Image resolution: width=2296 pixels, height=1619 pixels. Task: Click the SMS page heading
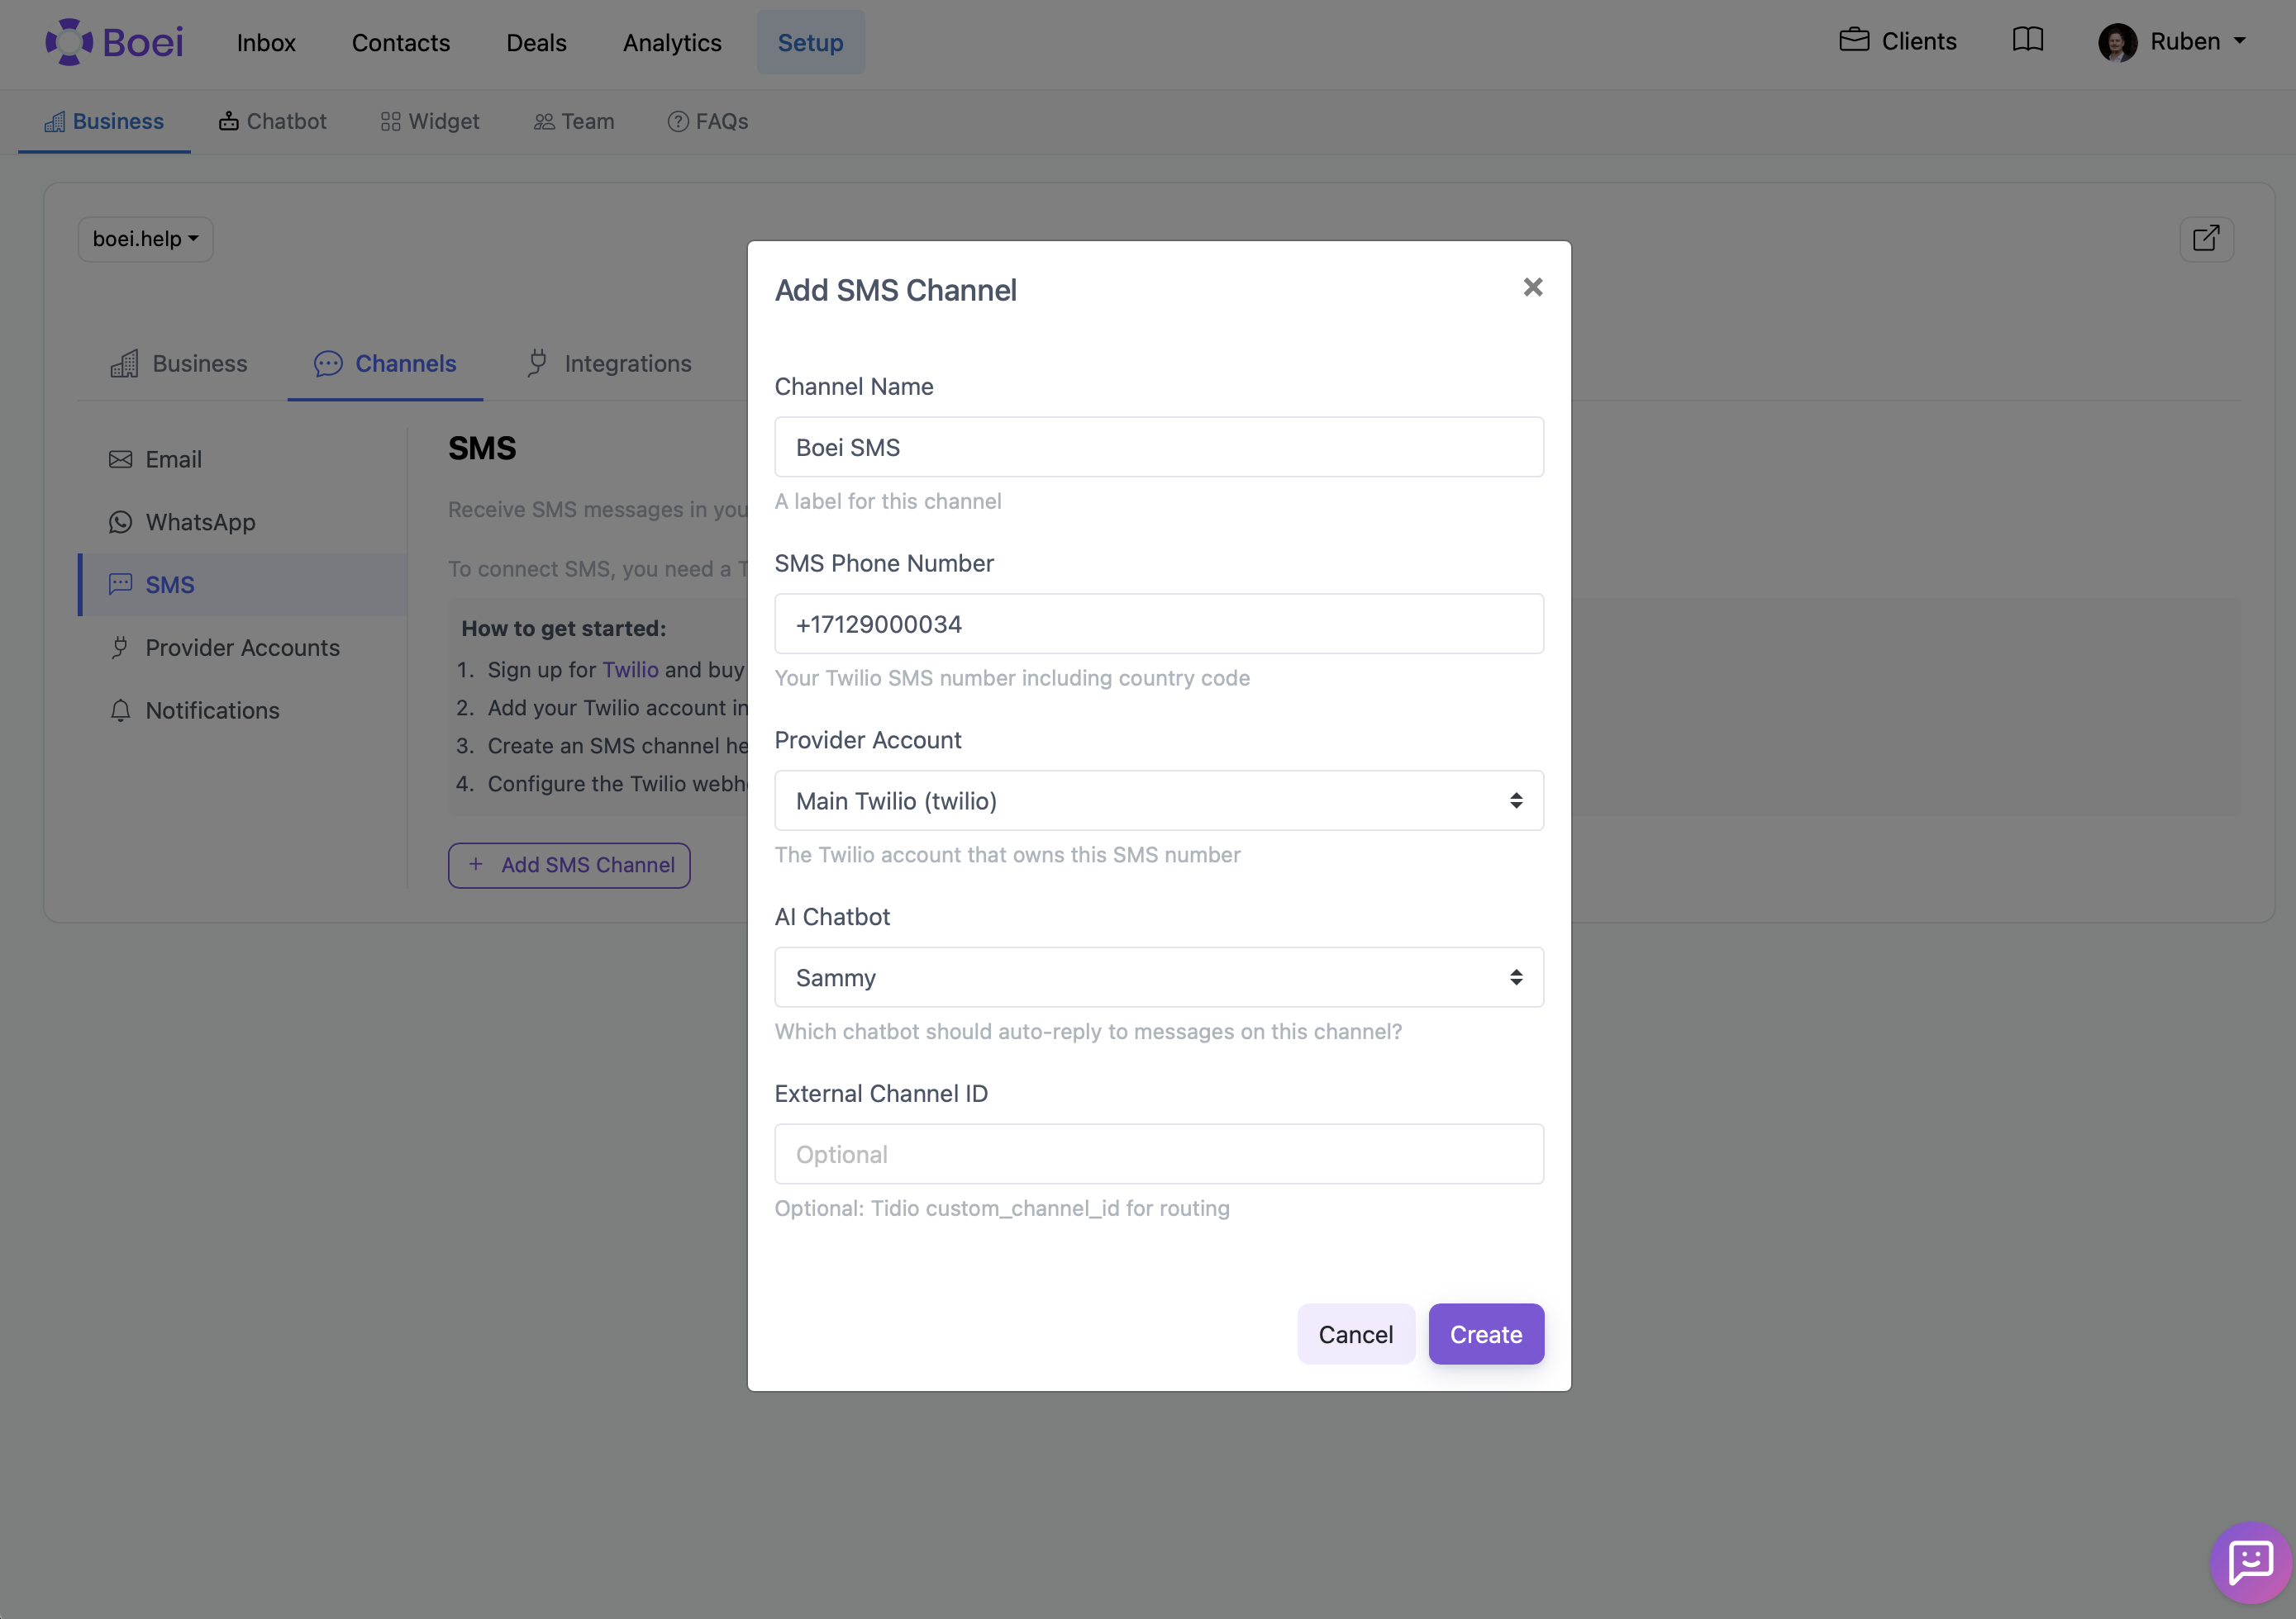482,449
